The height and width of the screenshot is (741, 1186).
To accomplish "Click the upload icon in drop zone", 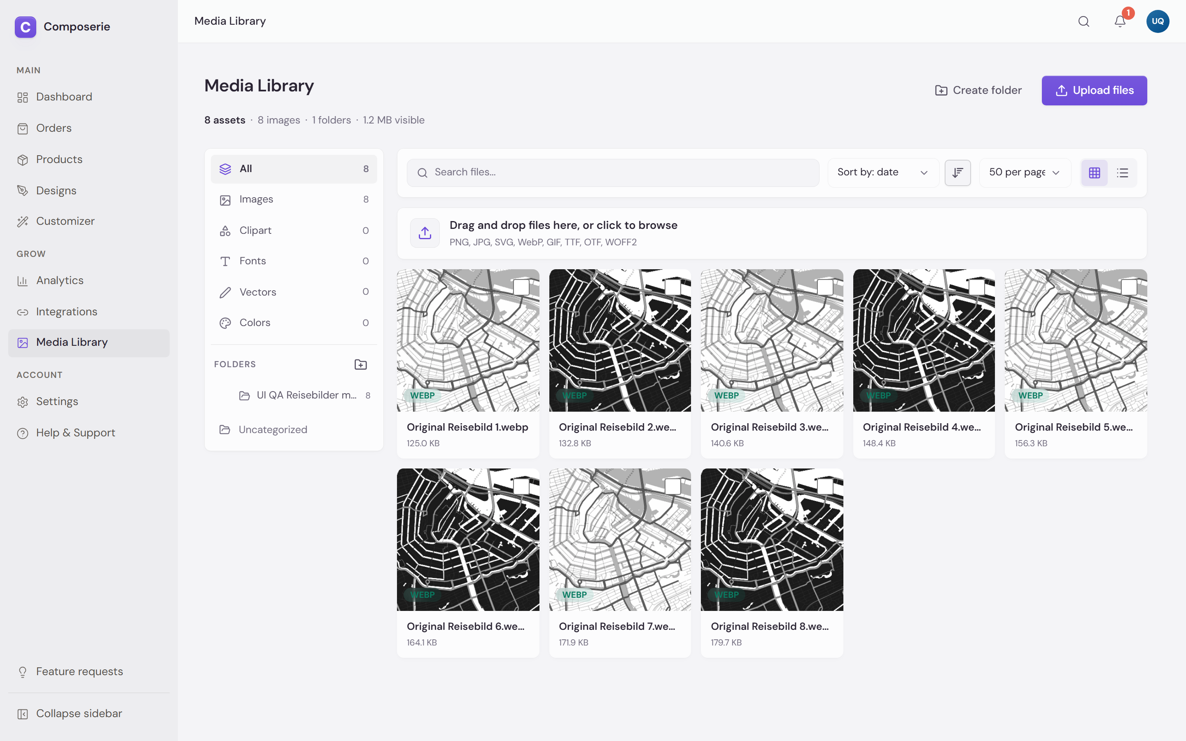I will pos(425,233).
